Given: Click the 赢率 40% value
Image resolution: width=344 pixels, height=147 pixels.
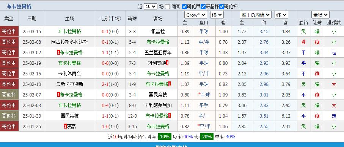Looking at the screenshot, I should click(188, 137).
